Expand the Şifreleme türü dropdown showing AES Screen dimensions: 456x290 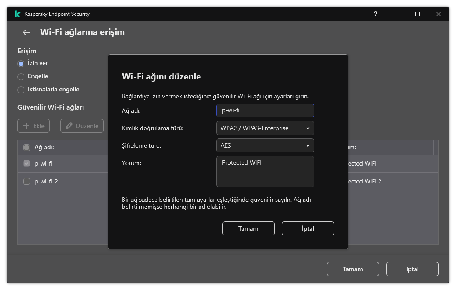pyautogui.click(x=265, y=145)
